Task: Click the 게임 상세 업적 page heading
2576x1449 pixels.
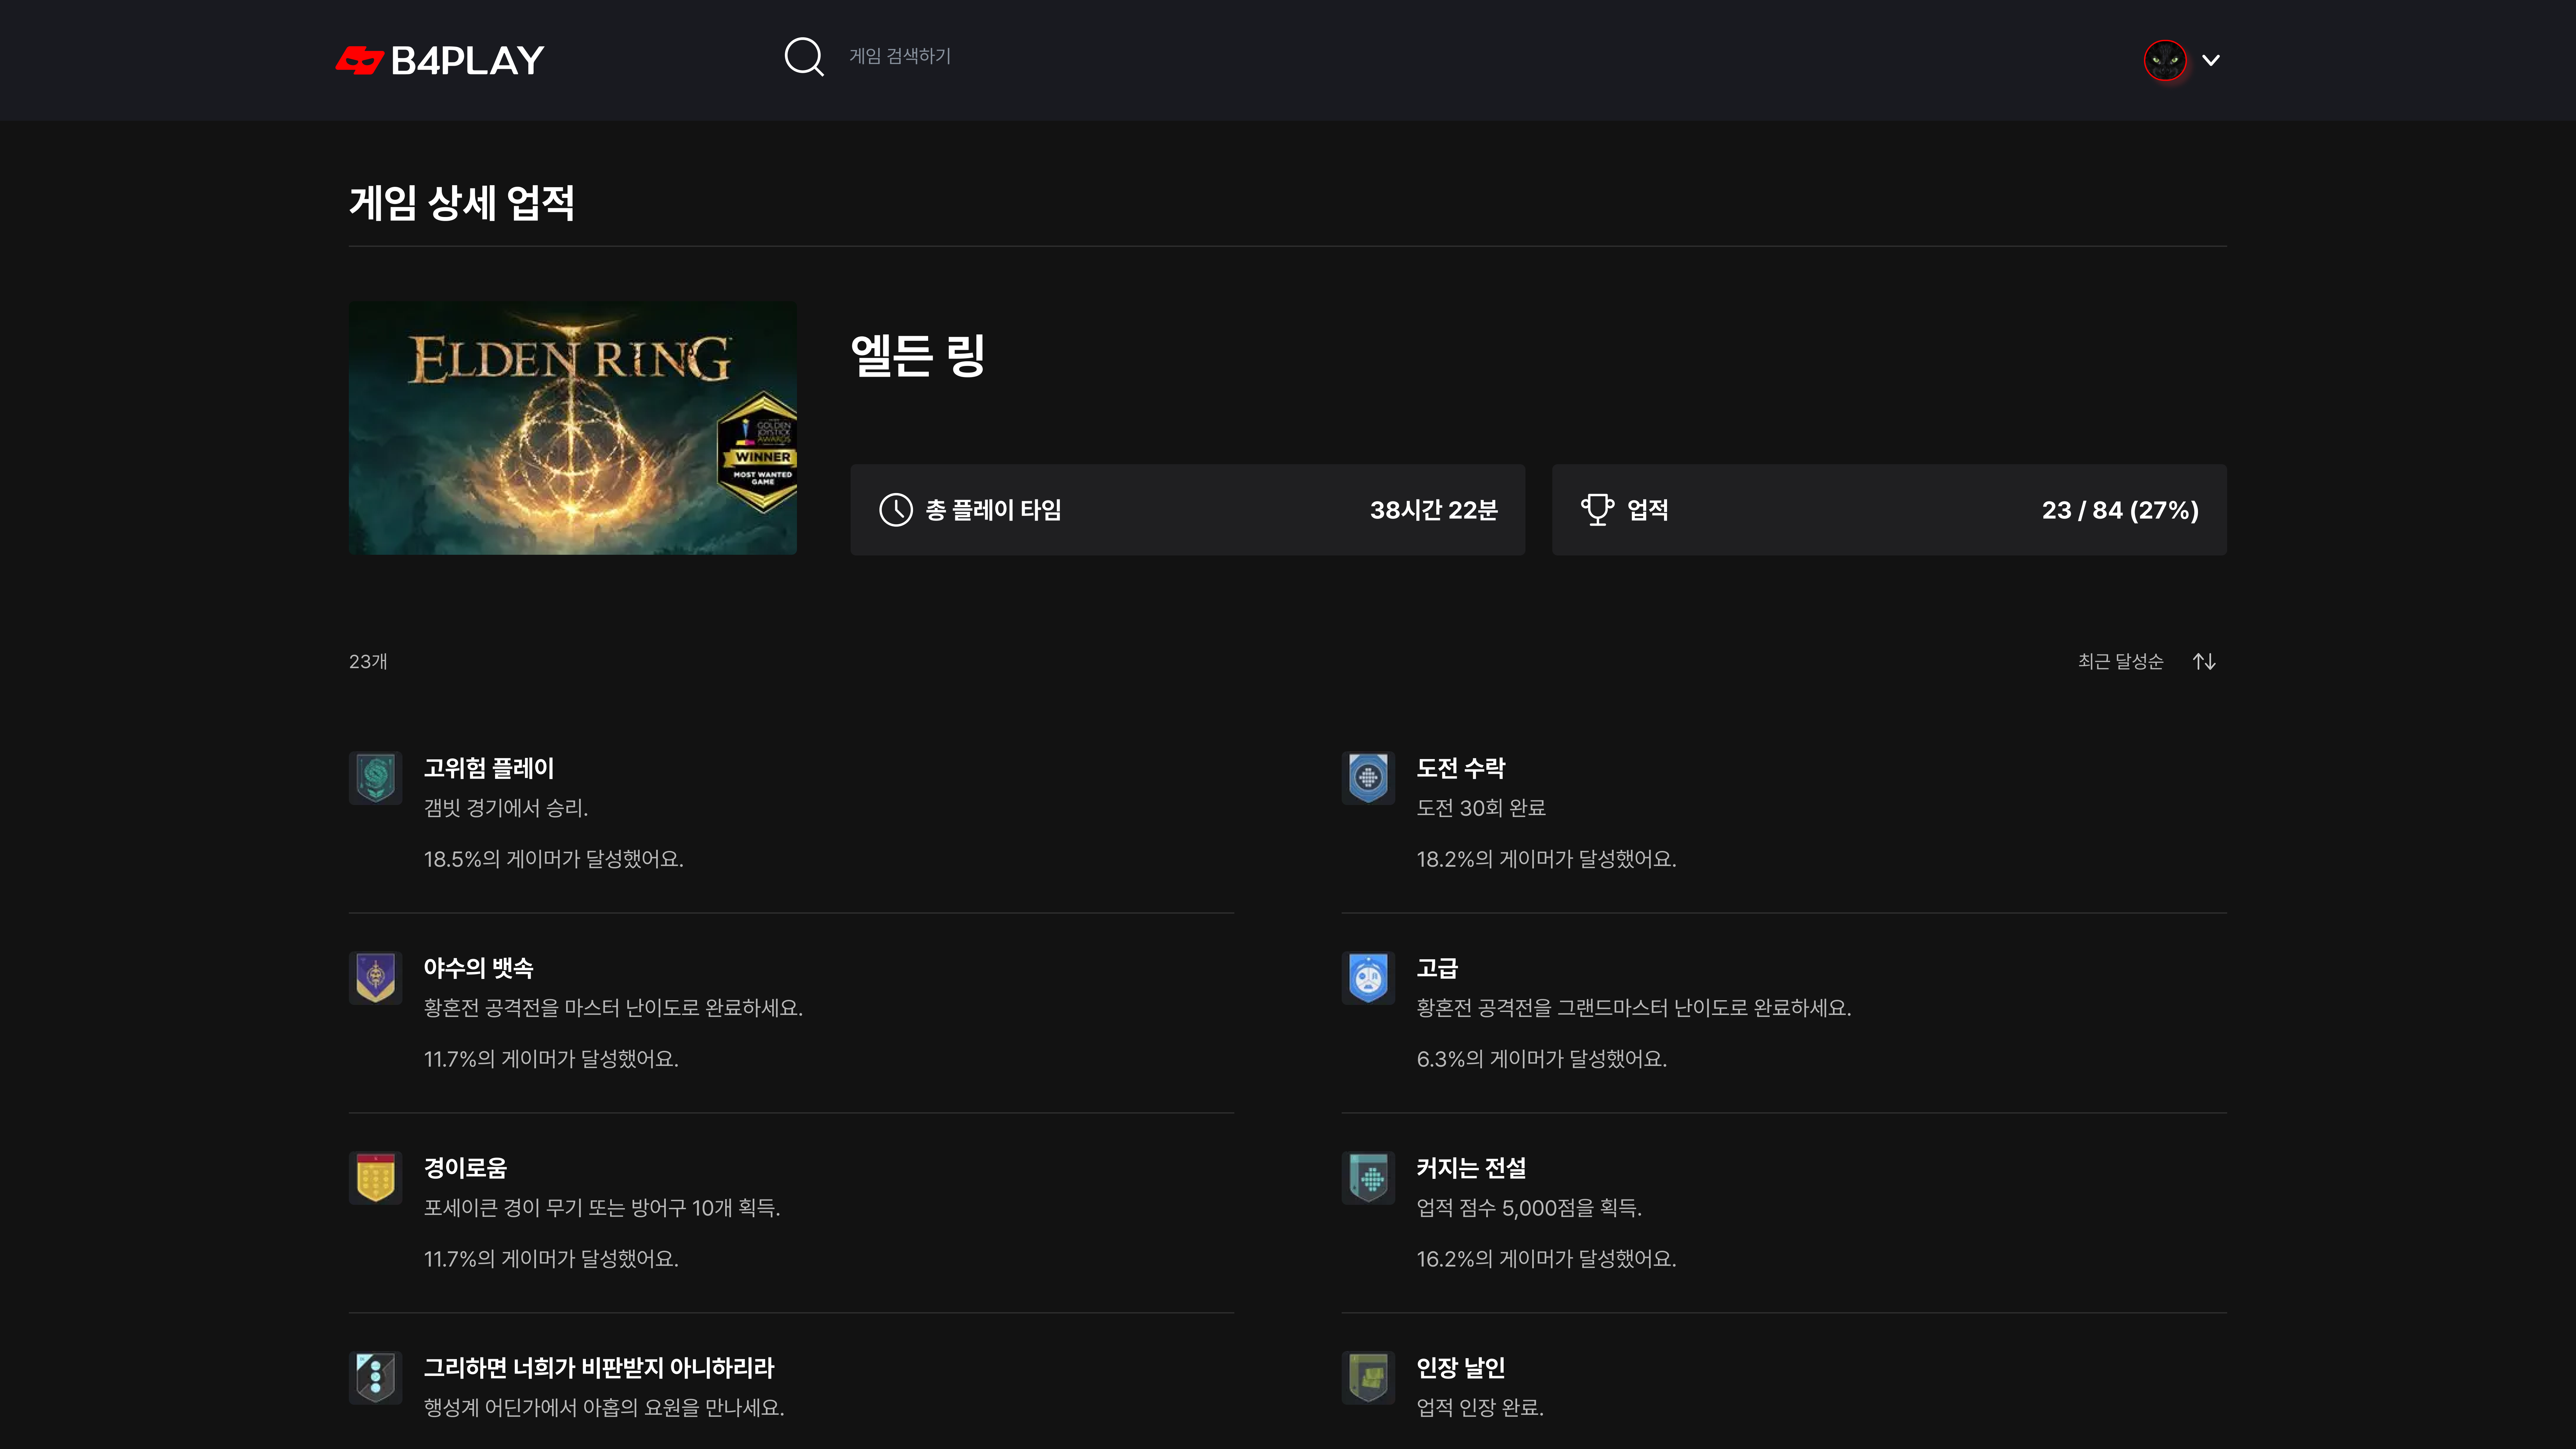Action: click(x=462, y=203)
